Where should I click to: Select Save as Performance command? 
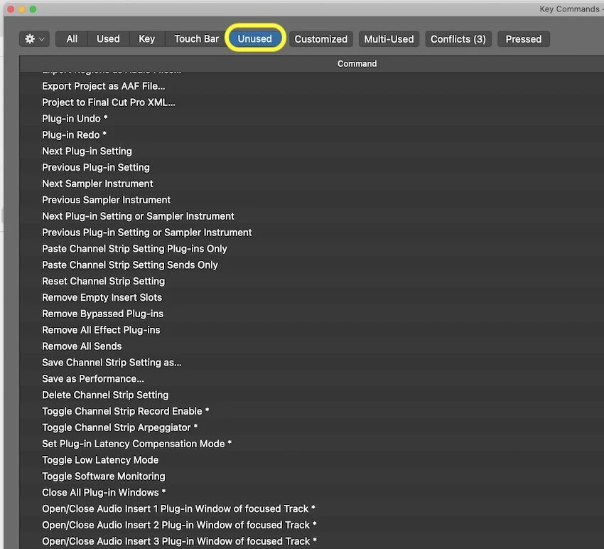pyautogui.click(x=93, y=378)
